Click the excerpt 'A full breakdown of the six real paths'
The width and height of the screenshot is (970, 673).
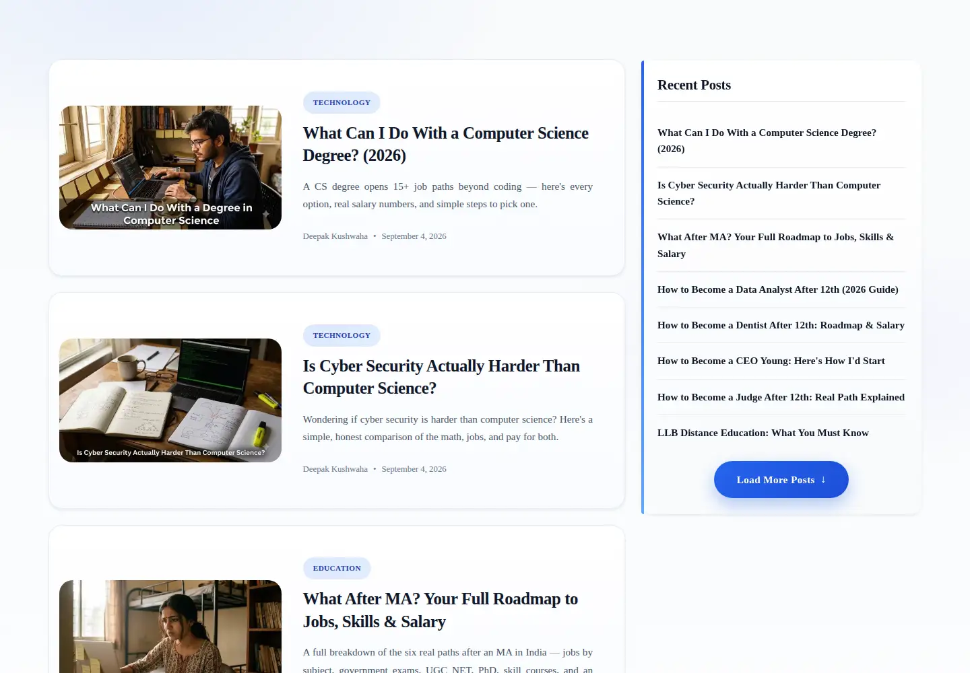(448, 661)
